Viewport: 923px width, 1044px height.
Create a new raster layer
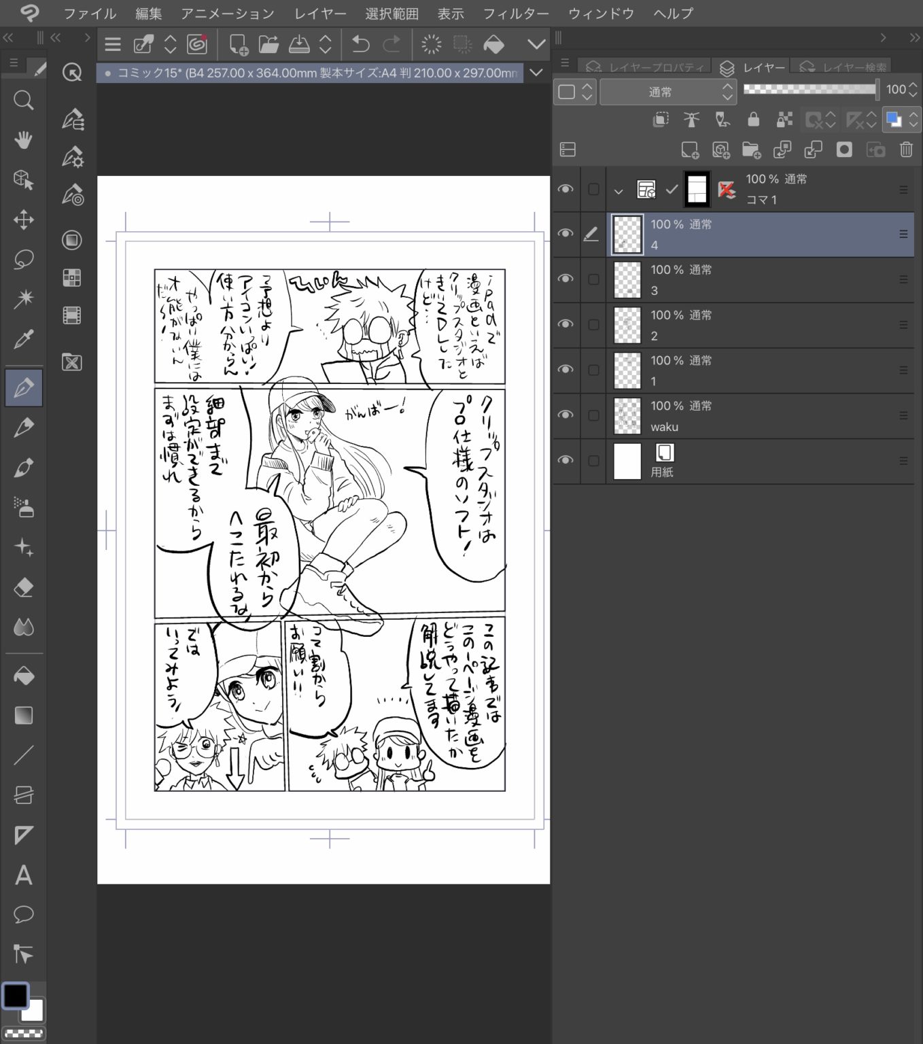[x=689, y=150]
